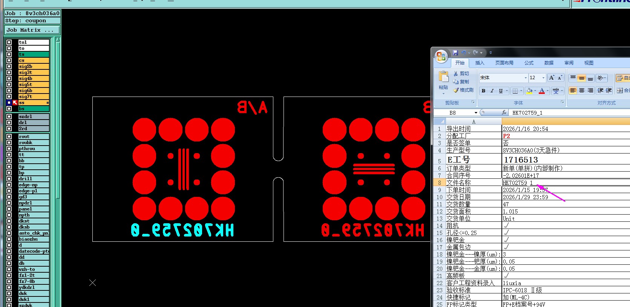The image size is (630, 307).
Task: Expand the Paste options arrow
Action: (x=443, y=93)
